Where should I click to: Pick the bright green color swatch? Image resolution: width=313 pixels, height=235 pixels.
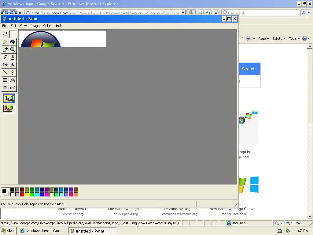32,194
